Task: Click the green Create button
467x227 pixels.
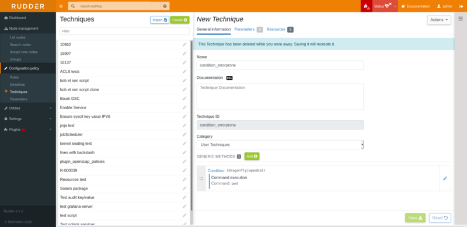Action: 180,20
